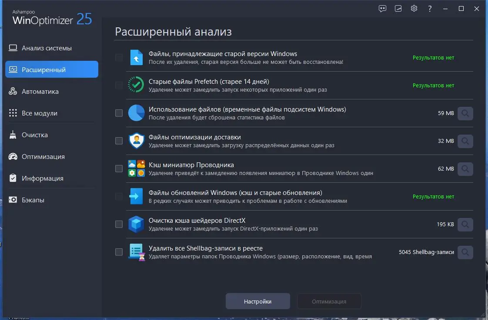Click the help question mark icon

[430, 8]
